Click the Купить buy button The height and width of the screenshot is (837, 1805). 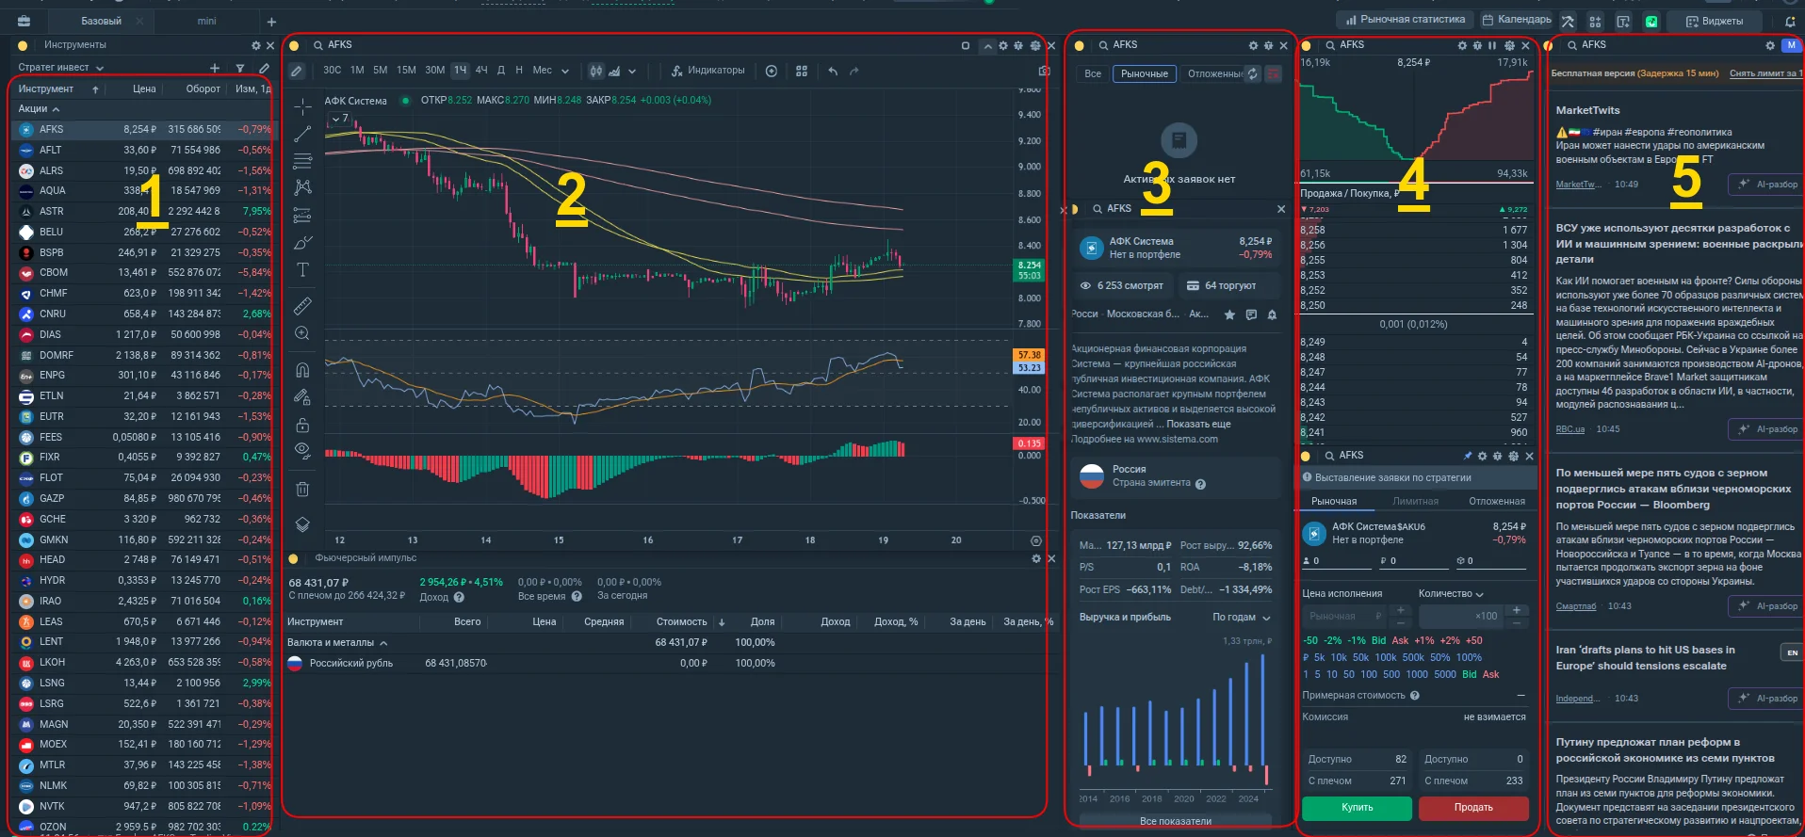[1357, 808]
